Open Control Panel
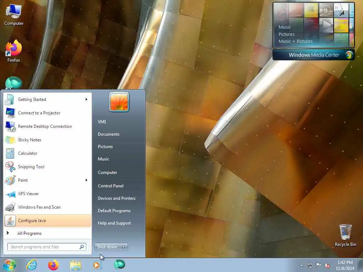Screen dimensions: 363x272 111,186
